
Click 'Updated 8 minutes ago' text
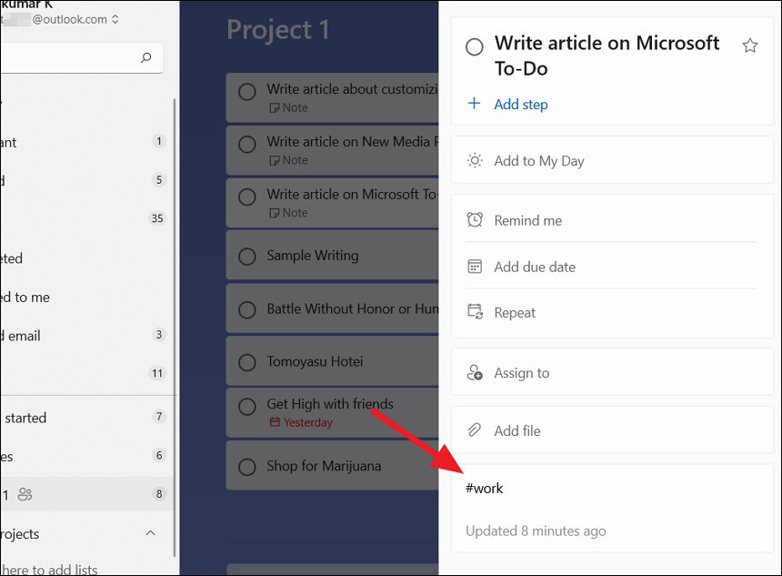click(x=536, y=531)
